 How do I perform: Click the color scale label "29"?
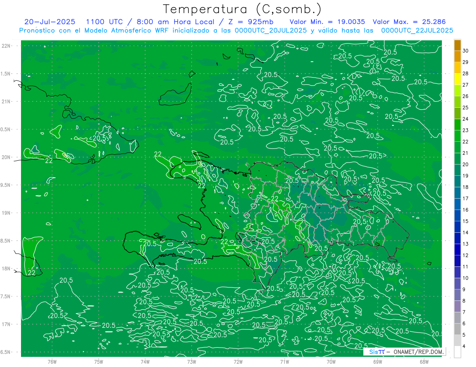click(x=466, y=62)
